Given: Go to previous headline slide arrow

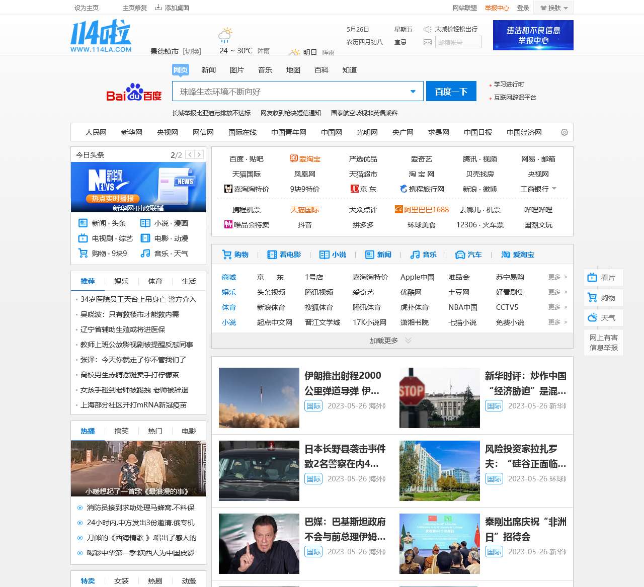Looking at the screenshot, I should point(190,155).
